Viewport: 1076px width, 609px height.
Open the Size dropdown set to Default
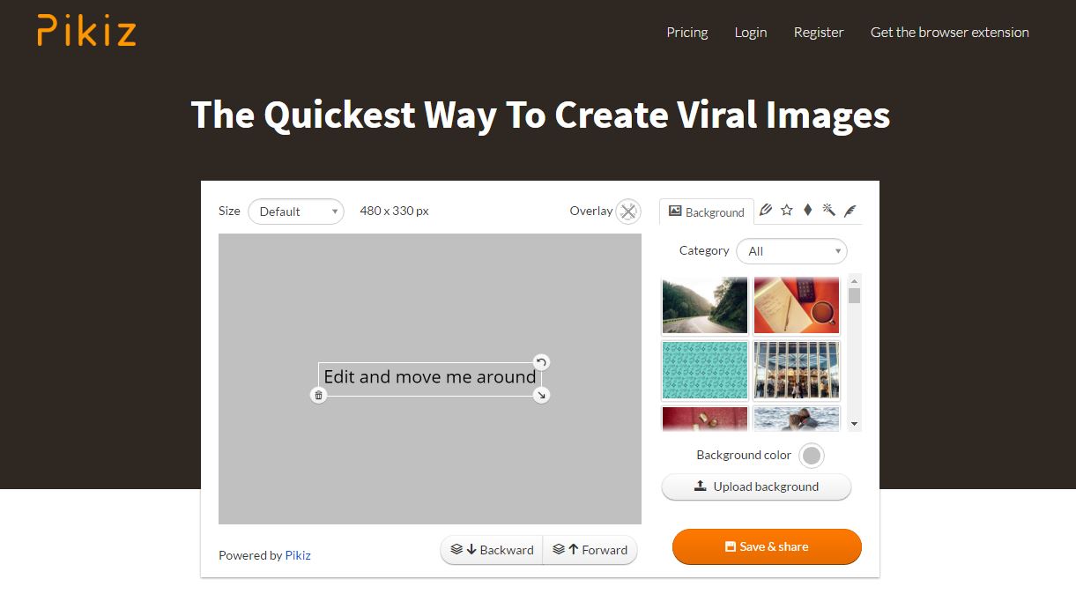click(x=296, y=212)
